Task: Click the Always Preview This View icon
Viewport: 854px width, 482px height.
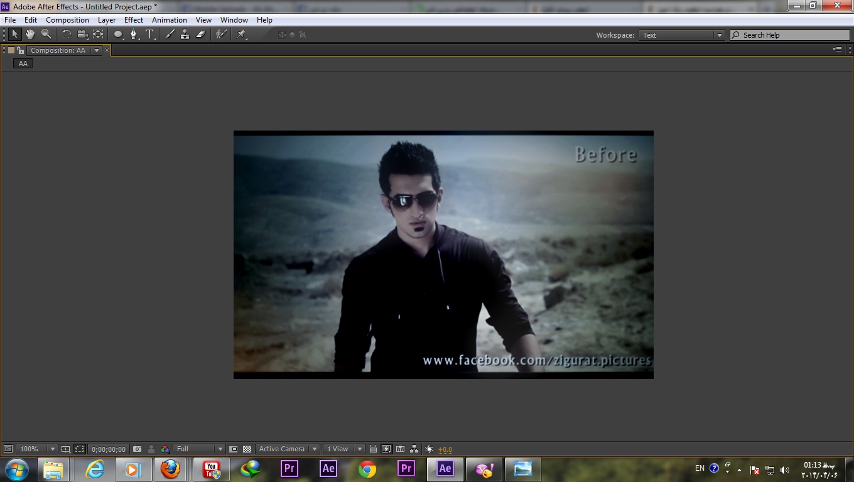Action: pos(8,449)
